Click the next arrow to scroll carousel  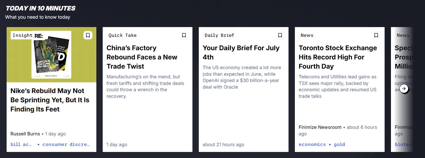[x=404, y=89]
